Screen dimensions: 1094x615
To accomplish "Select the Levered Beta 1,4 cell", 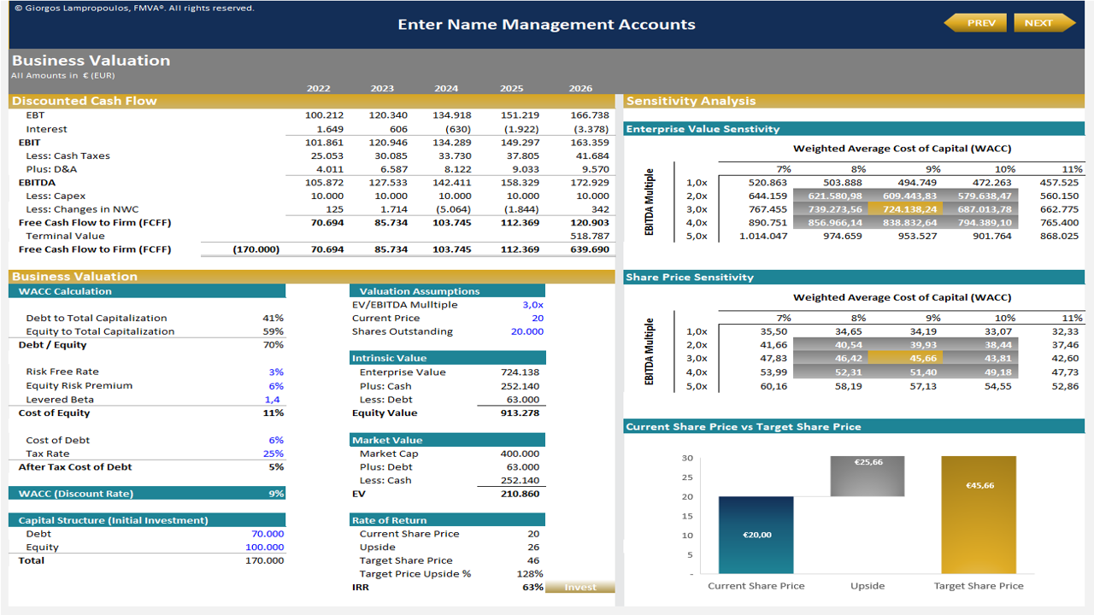I will (273, 400).
